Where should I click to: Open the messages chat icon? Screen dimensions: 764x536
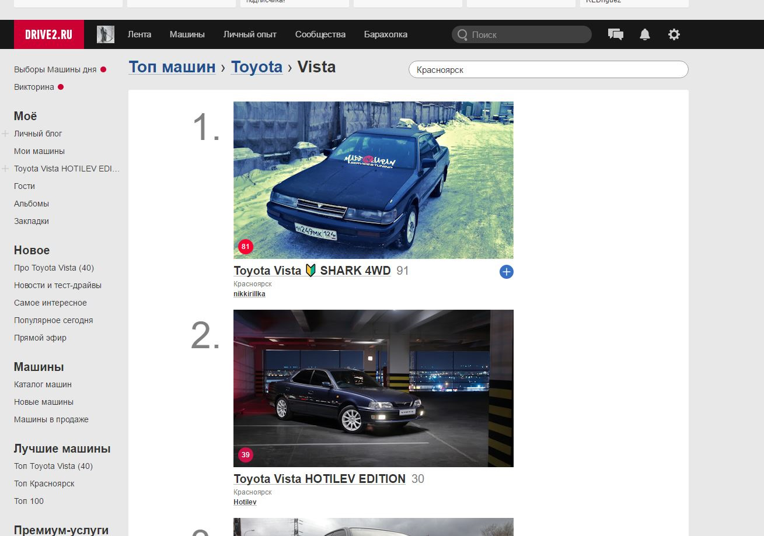click(616, 34)
